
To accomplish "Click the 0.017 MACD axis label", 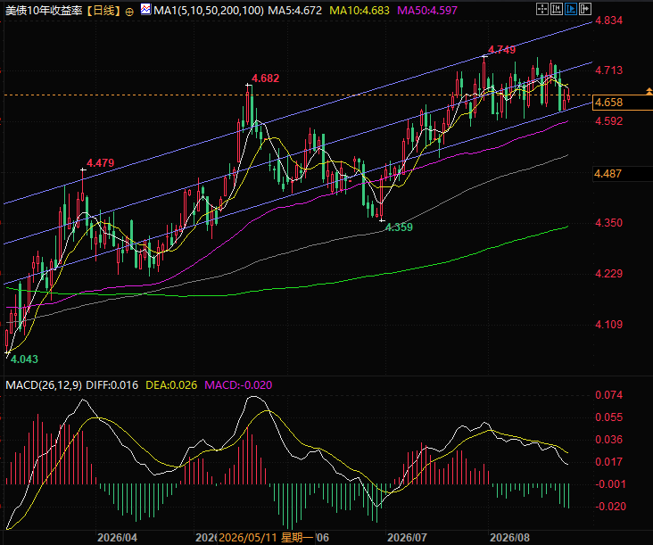I will coord(609,462).
